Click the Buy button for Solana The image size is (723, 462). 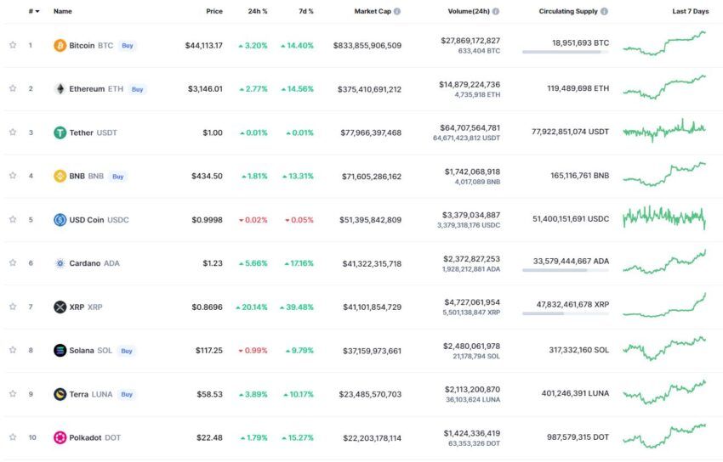tap(127, 351)
